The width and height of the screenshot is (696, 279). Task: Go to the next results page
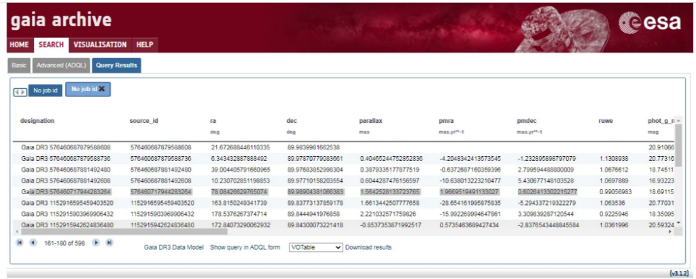click(x=95, y=242)
